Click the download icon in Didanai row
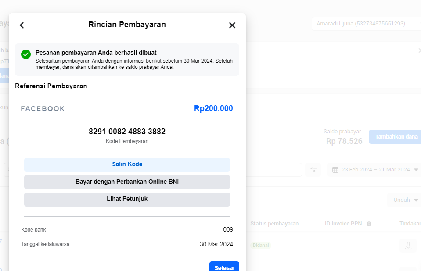Screen dimensions: 421x271 click(x=408, y=246)
